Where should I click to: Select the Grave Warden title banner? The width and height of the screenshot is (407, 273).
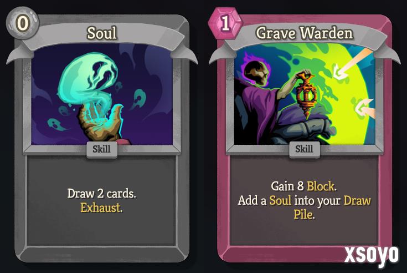point(304,34)
